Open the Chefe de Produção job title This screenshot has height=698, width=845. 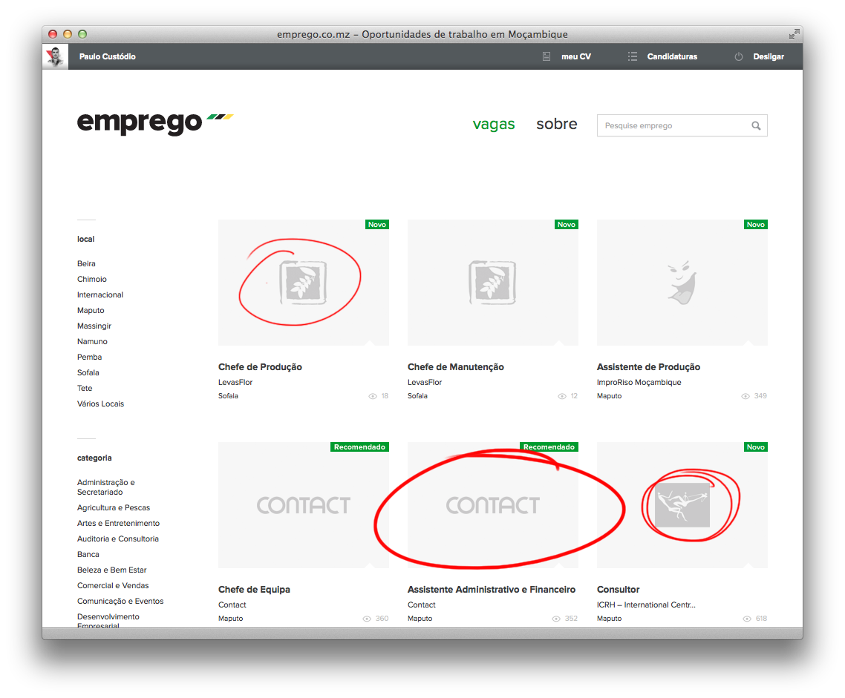pyautogui.click(x=261, y=367)
